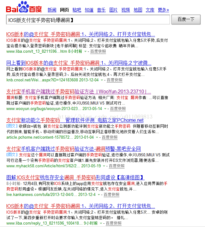Expand dropdown arrow beside live.kankanews.com result

pyautogui.click(x=99, y=195)
